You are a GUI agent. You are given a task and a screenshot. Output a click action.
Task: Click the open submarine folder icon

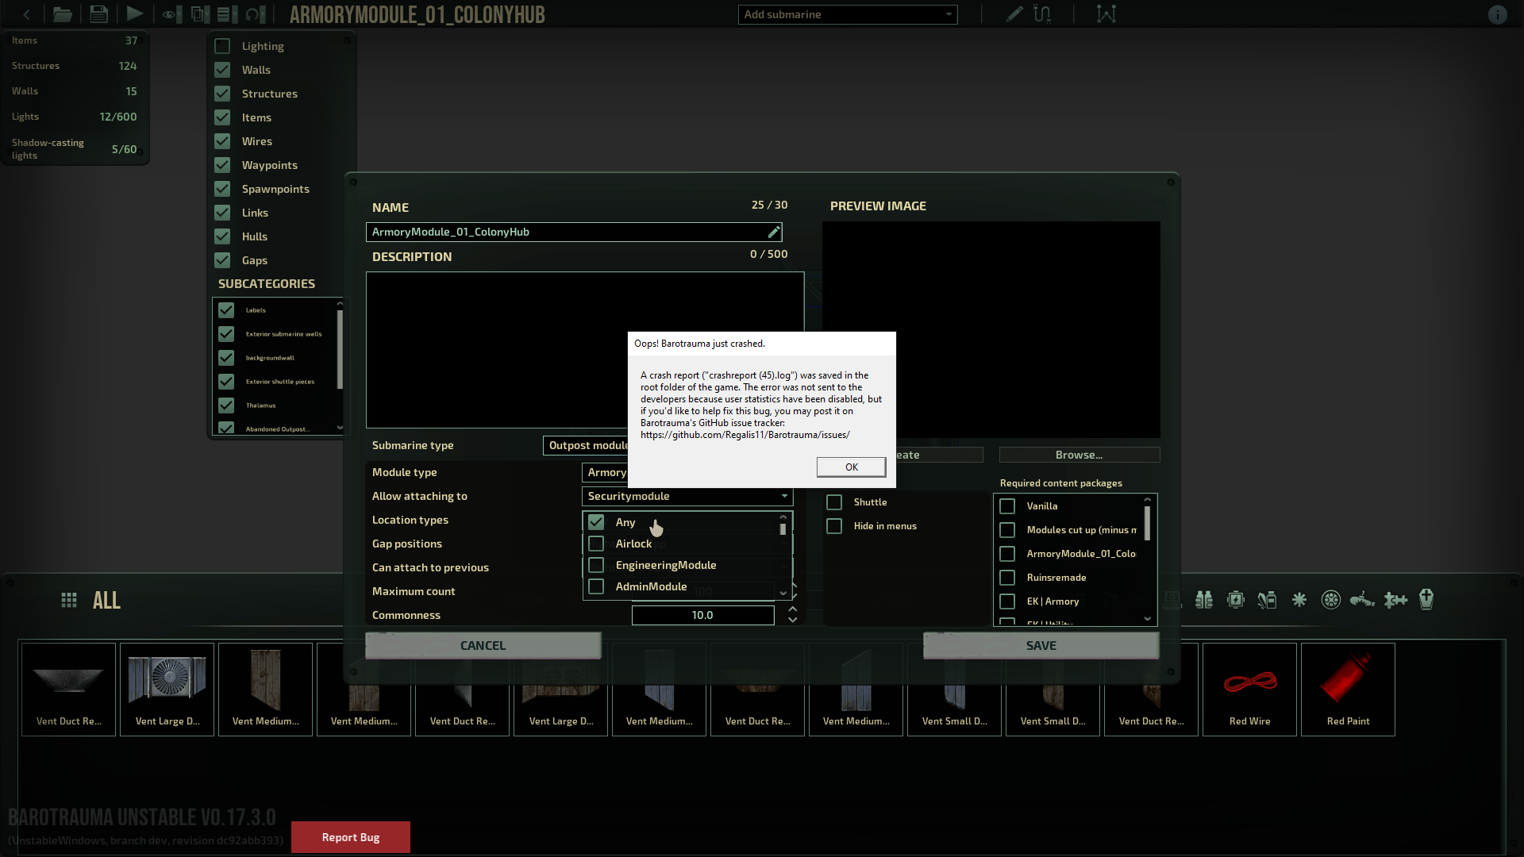[x=62, y=14]
